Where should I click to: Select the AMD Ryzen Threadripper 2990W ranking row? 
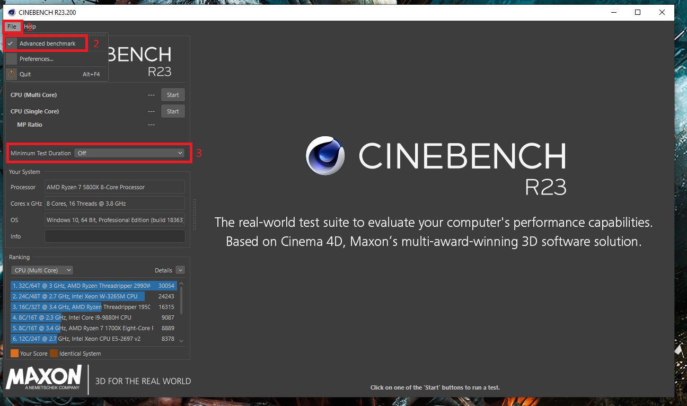coord(93,286)
